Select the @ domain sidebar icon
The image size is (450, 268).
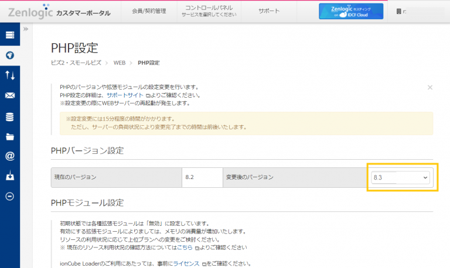pos(9,156)
